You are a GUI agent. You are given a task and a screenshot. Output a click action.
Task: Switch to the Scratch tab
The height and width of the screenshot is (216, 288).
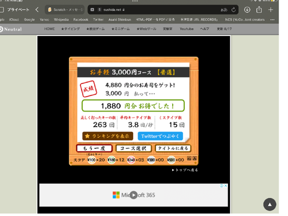(x=65, y=10)
